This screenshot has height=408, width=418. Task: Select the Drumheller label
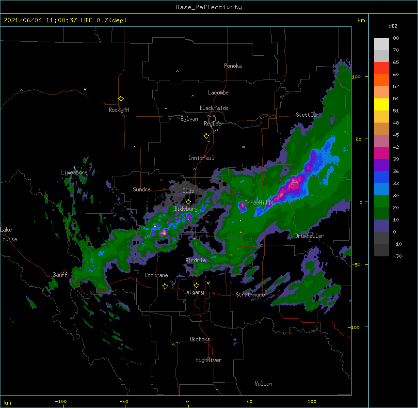point(309,235)
